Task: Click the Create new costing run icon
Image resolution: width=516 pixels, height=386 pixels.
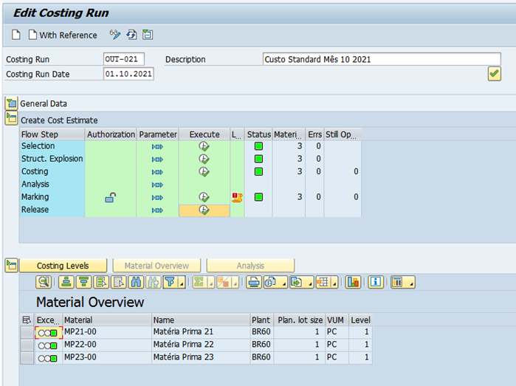Action: tap(16, 35)
